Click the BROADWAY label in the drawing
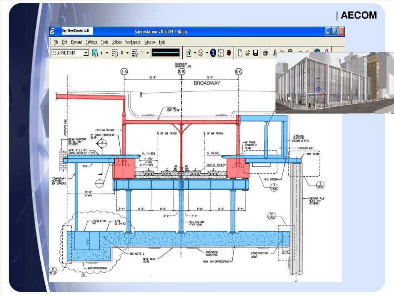394x295 pixels. coord(207,83)
